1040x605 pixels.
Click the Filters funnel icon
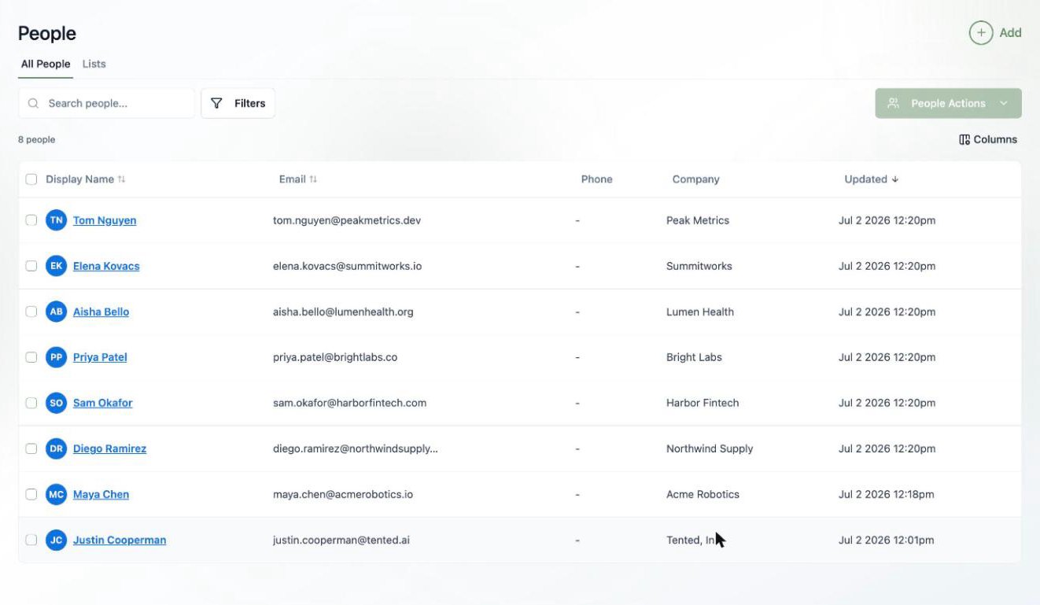216,103
